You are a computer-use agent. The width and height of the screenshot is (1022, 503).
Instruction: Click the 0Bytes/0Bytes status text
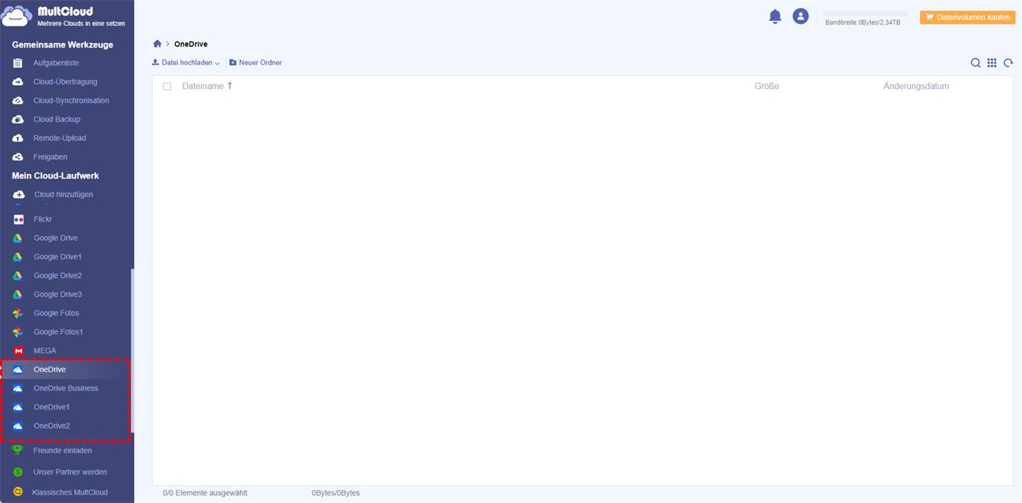(335, 493)
